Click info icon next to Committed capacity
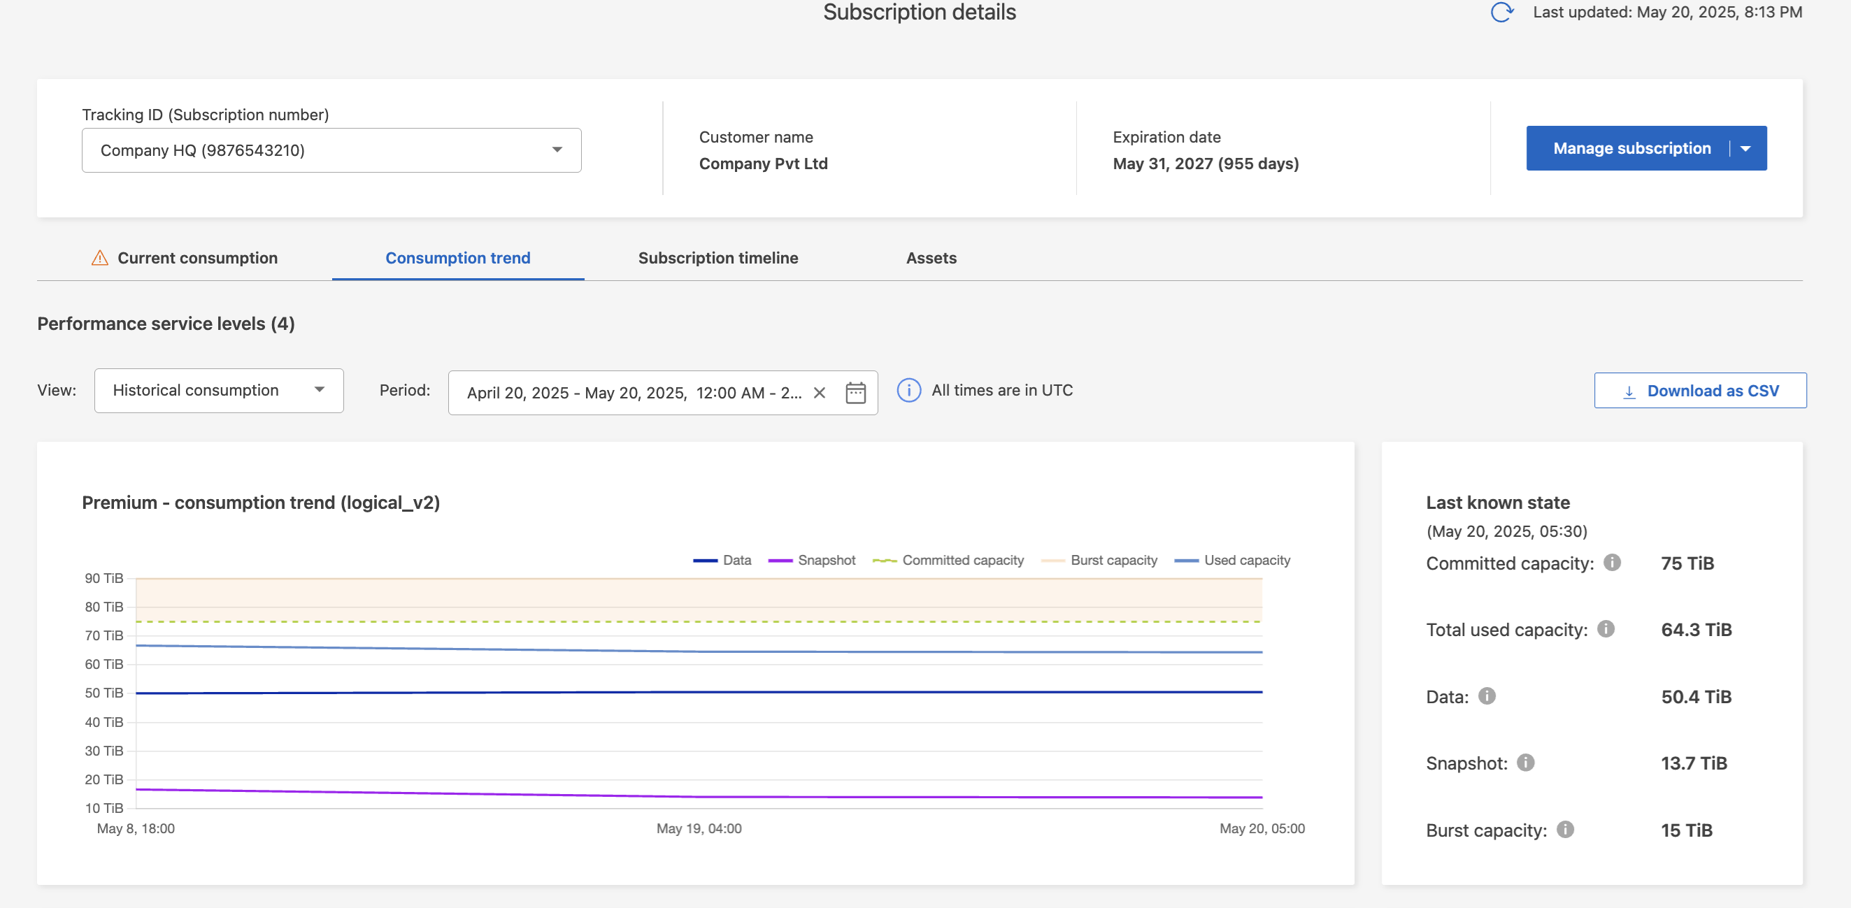The height and width of the screenshot is (908, 1851). click(1612, 563)
